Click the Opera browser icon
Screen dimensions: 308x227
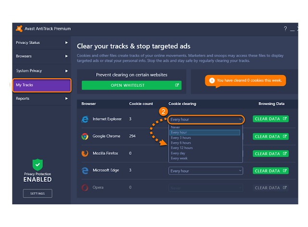(85, 187)
